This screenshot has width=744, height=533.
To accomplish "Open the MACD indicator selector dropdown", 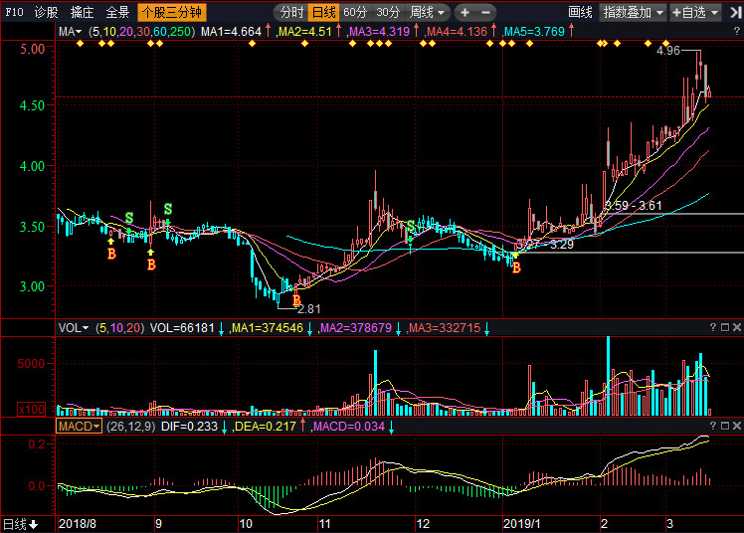I will click(79, 426).
